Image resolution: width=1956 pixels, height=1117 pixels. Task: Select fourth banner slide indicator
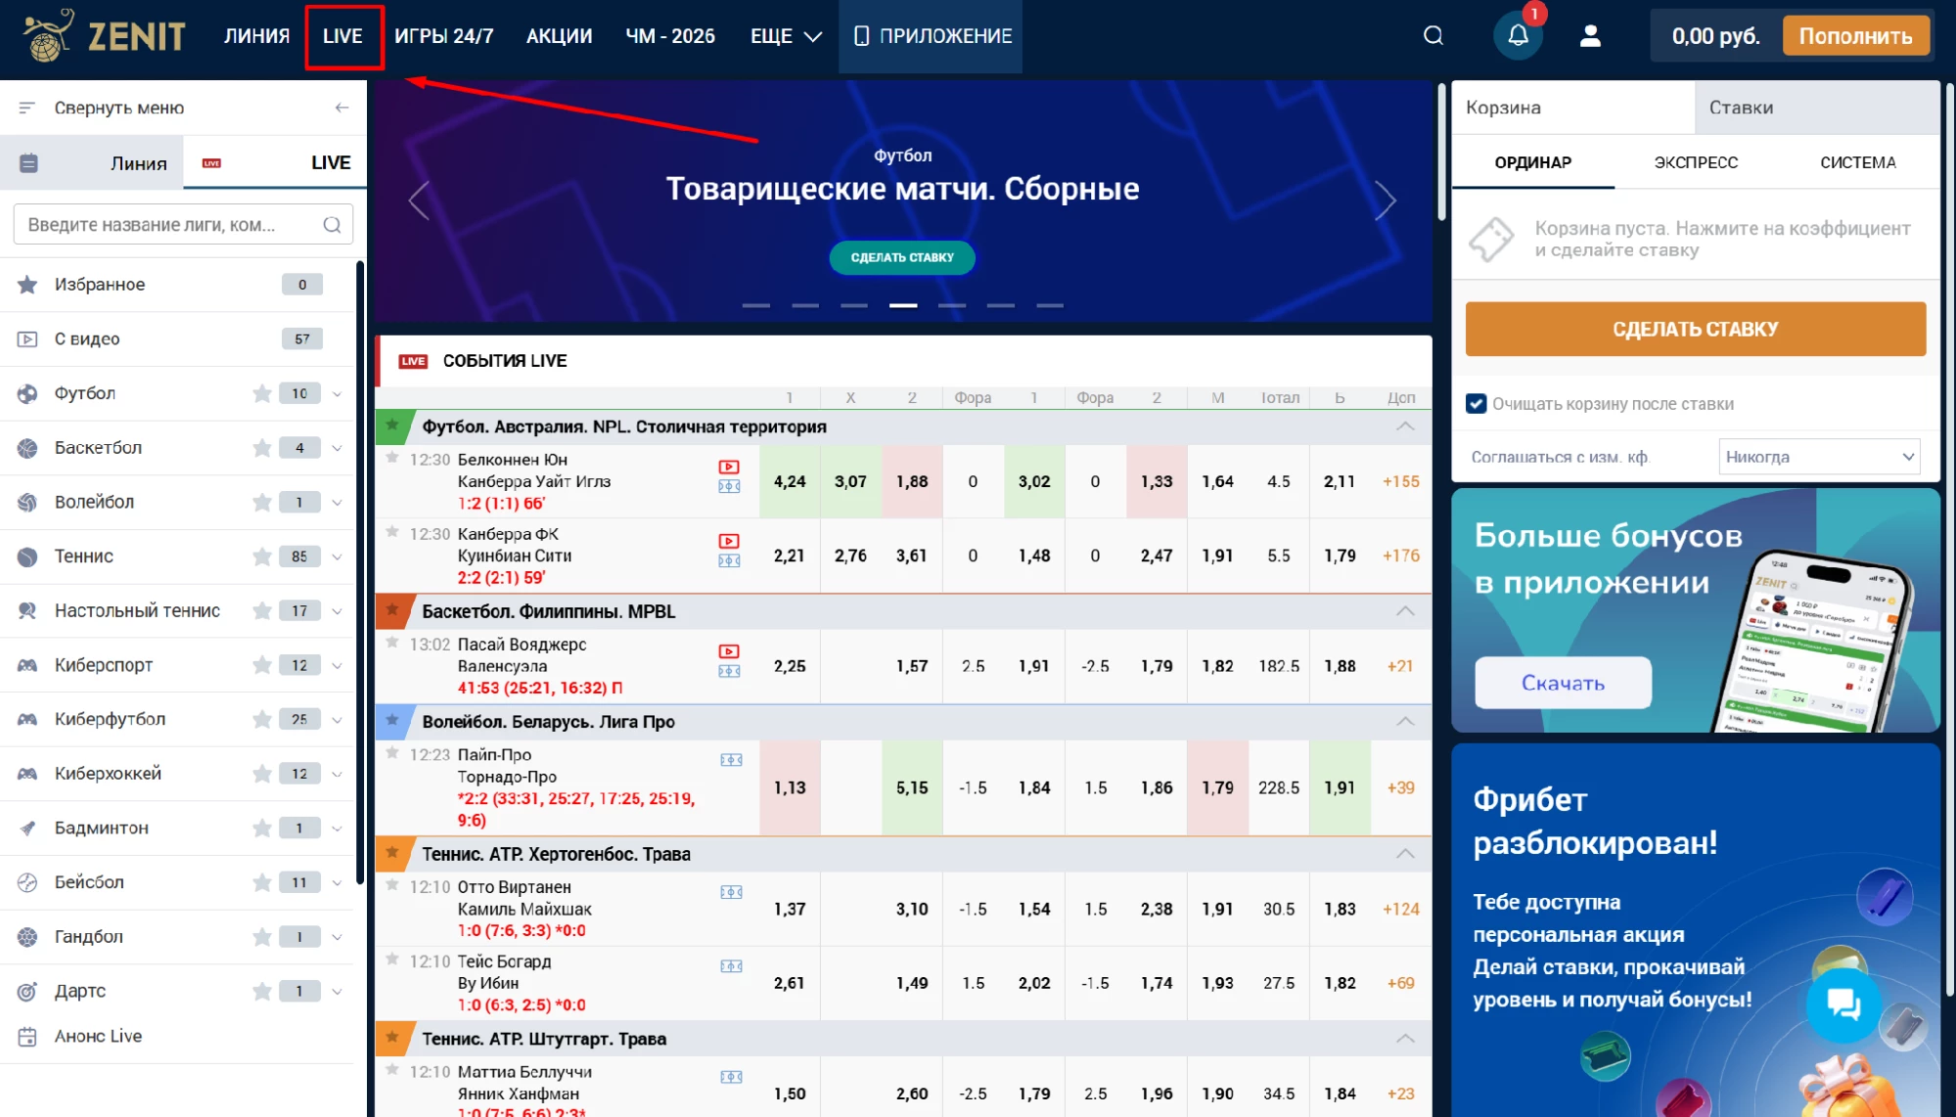point(902,305)
